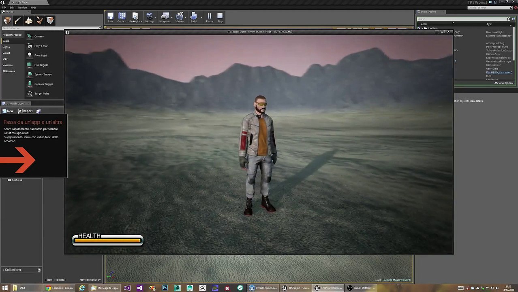Open the Blueprints dropdown arrow

click(x=172, y=17)
